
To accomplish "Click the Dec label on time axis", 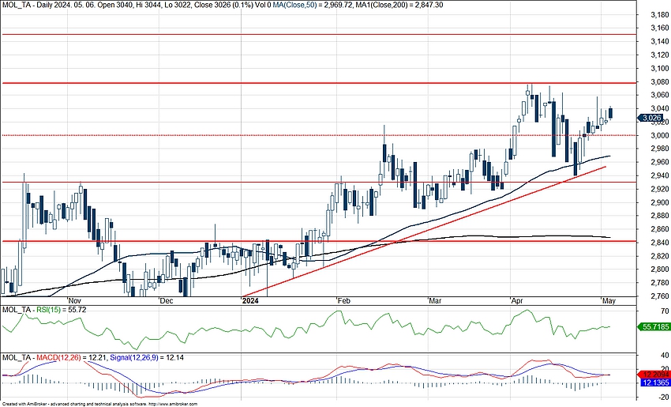I will click(167, 301).
